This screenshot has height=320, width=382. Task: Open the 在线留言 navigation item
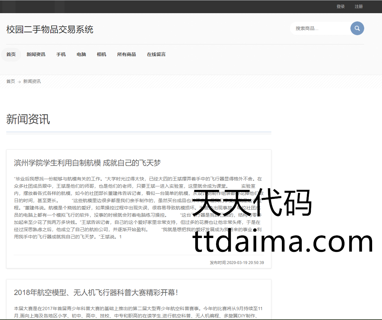[x=156, y=54]
